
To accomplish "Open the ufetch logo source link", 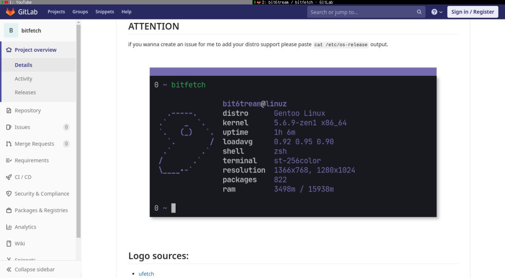I will point(146,274).
